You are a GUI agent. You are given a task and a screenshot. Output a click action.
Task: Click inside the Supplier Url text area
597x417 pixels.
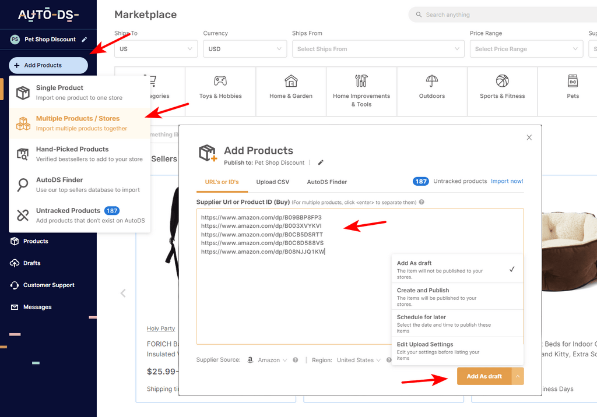pyautogui.click(x=293, y=297)
